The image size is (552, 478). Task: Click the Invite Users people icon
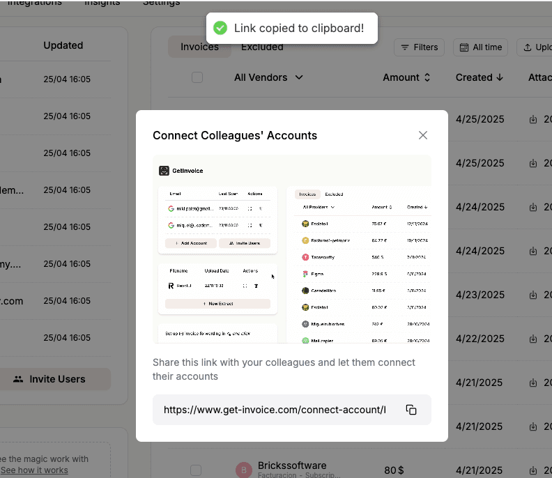coord(18,379)
